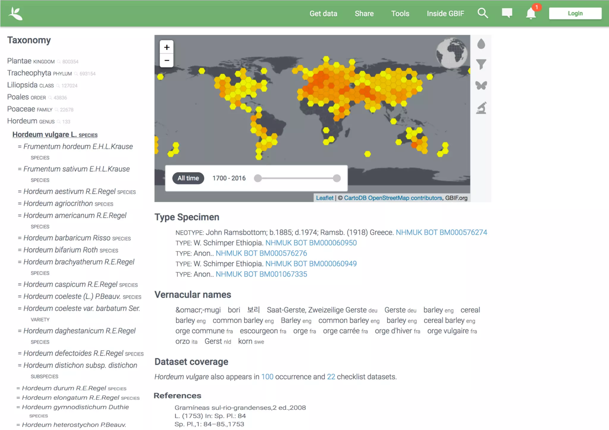Open the feedback speech bubble icon
The width and height of the screenshot is (609, 430).
pyautogui.click(x=507, y=13)
